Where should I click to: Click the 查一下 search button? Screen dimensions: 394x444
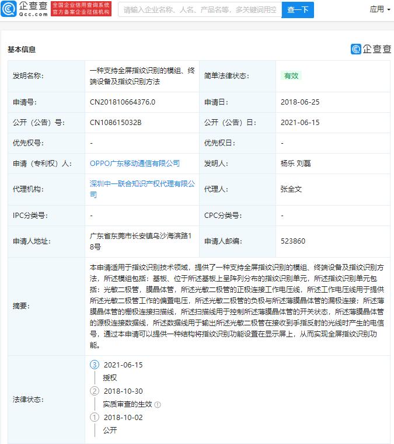pyautogui.click(x=298, y=10)
